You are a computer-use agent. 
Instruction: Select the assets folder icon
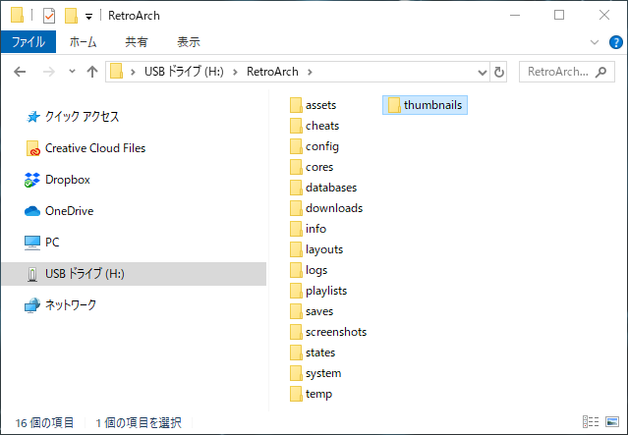(296, 105)
